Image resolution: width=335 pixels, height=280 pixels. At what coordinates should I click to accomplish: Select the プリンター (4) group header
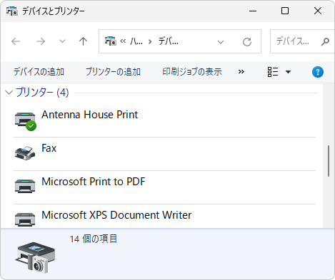coord(42,92)
